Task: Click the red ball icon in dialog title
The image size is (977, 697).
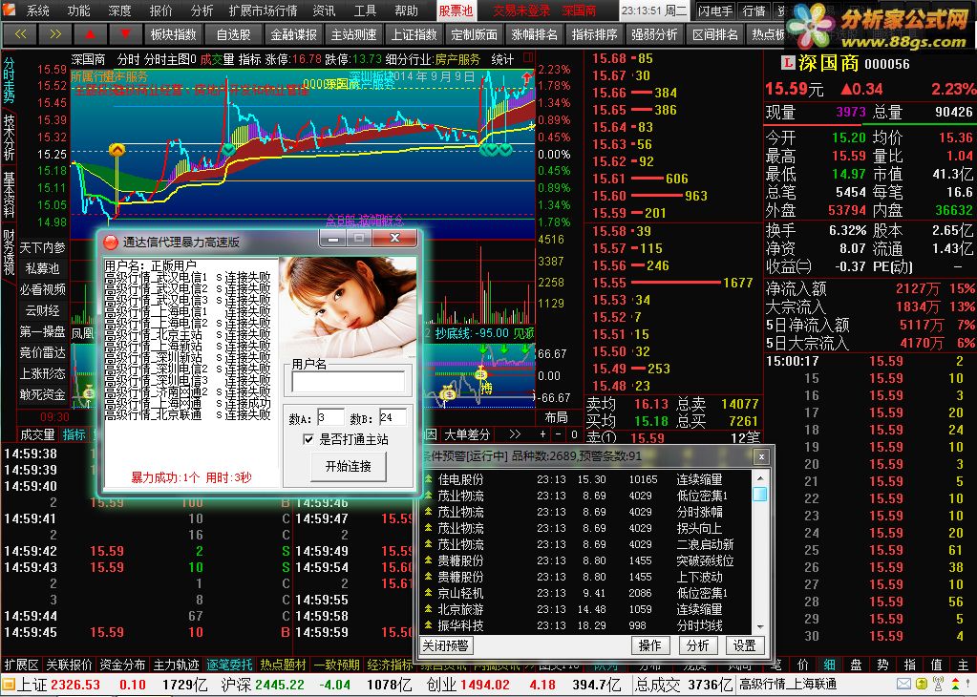Action: pos(110,242)
